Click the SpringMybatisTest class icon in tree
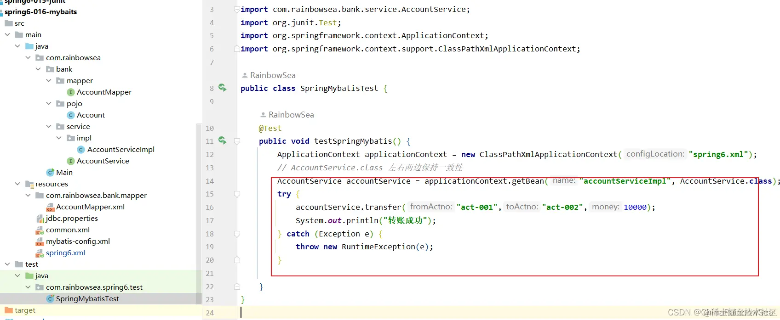This screenshot has width=780, height=320. (x=51, y=299)
